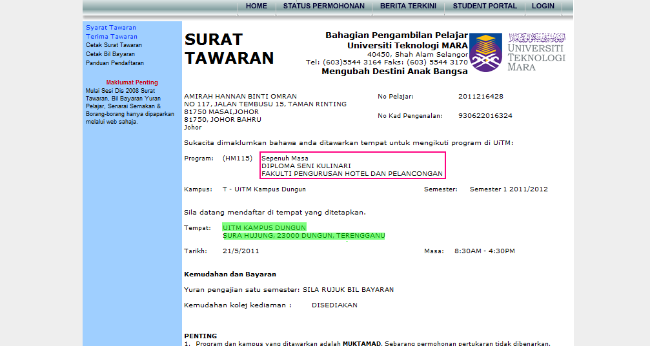Click 40450, Shah Alam Selangor address
The width and height of the screenshot is (650, 346).
418,55
